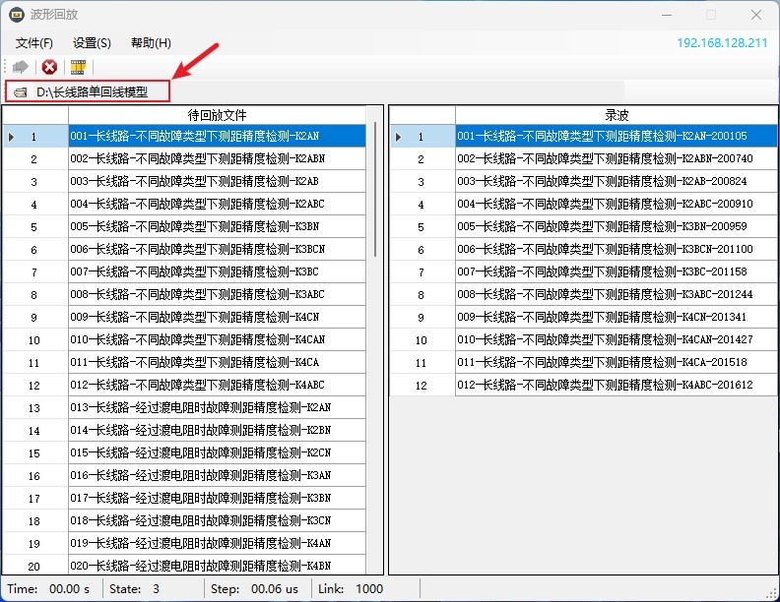Select recording 003 ending in K2AB-200824
Viewport: 780px width, 602px height.
coord(603,181)
